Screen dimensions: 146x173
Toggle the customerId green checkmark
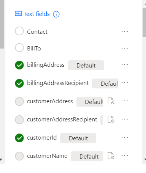[x=19, y=138]
